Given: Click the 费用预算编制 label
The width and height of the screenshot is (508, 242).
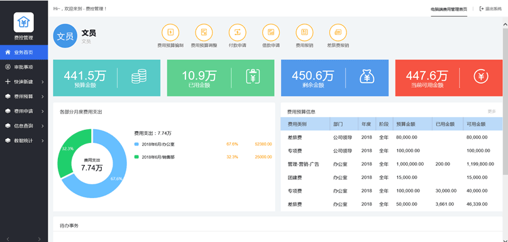Looking at the screenshot, I should point(170,46).
